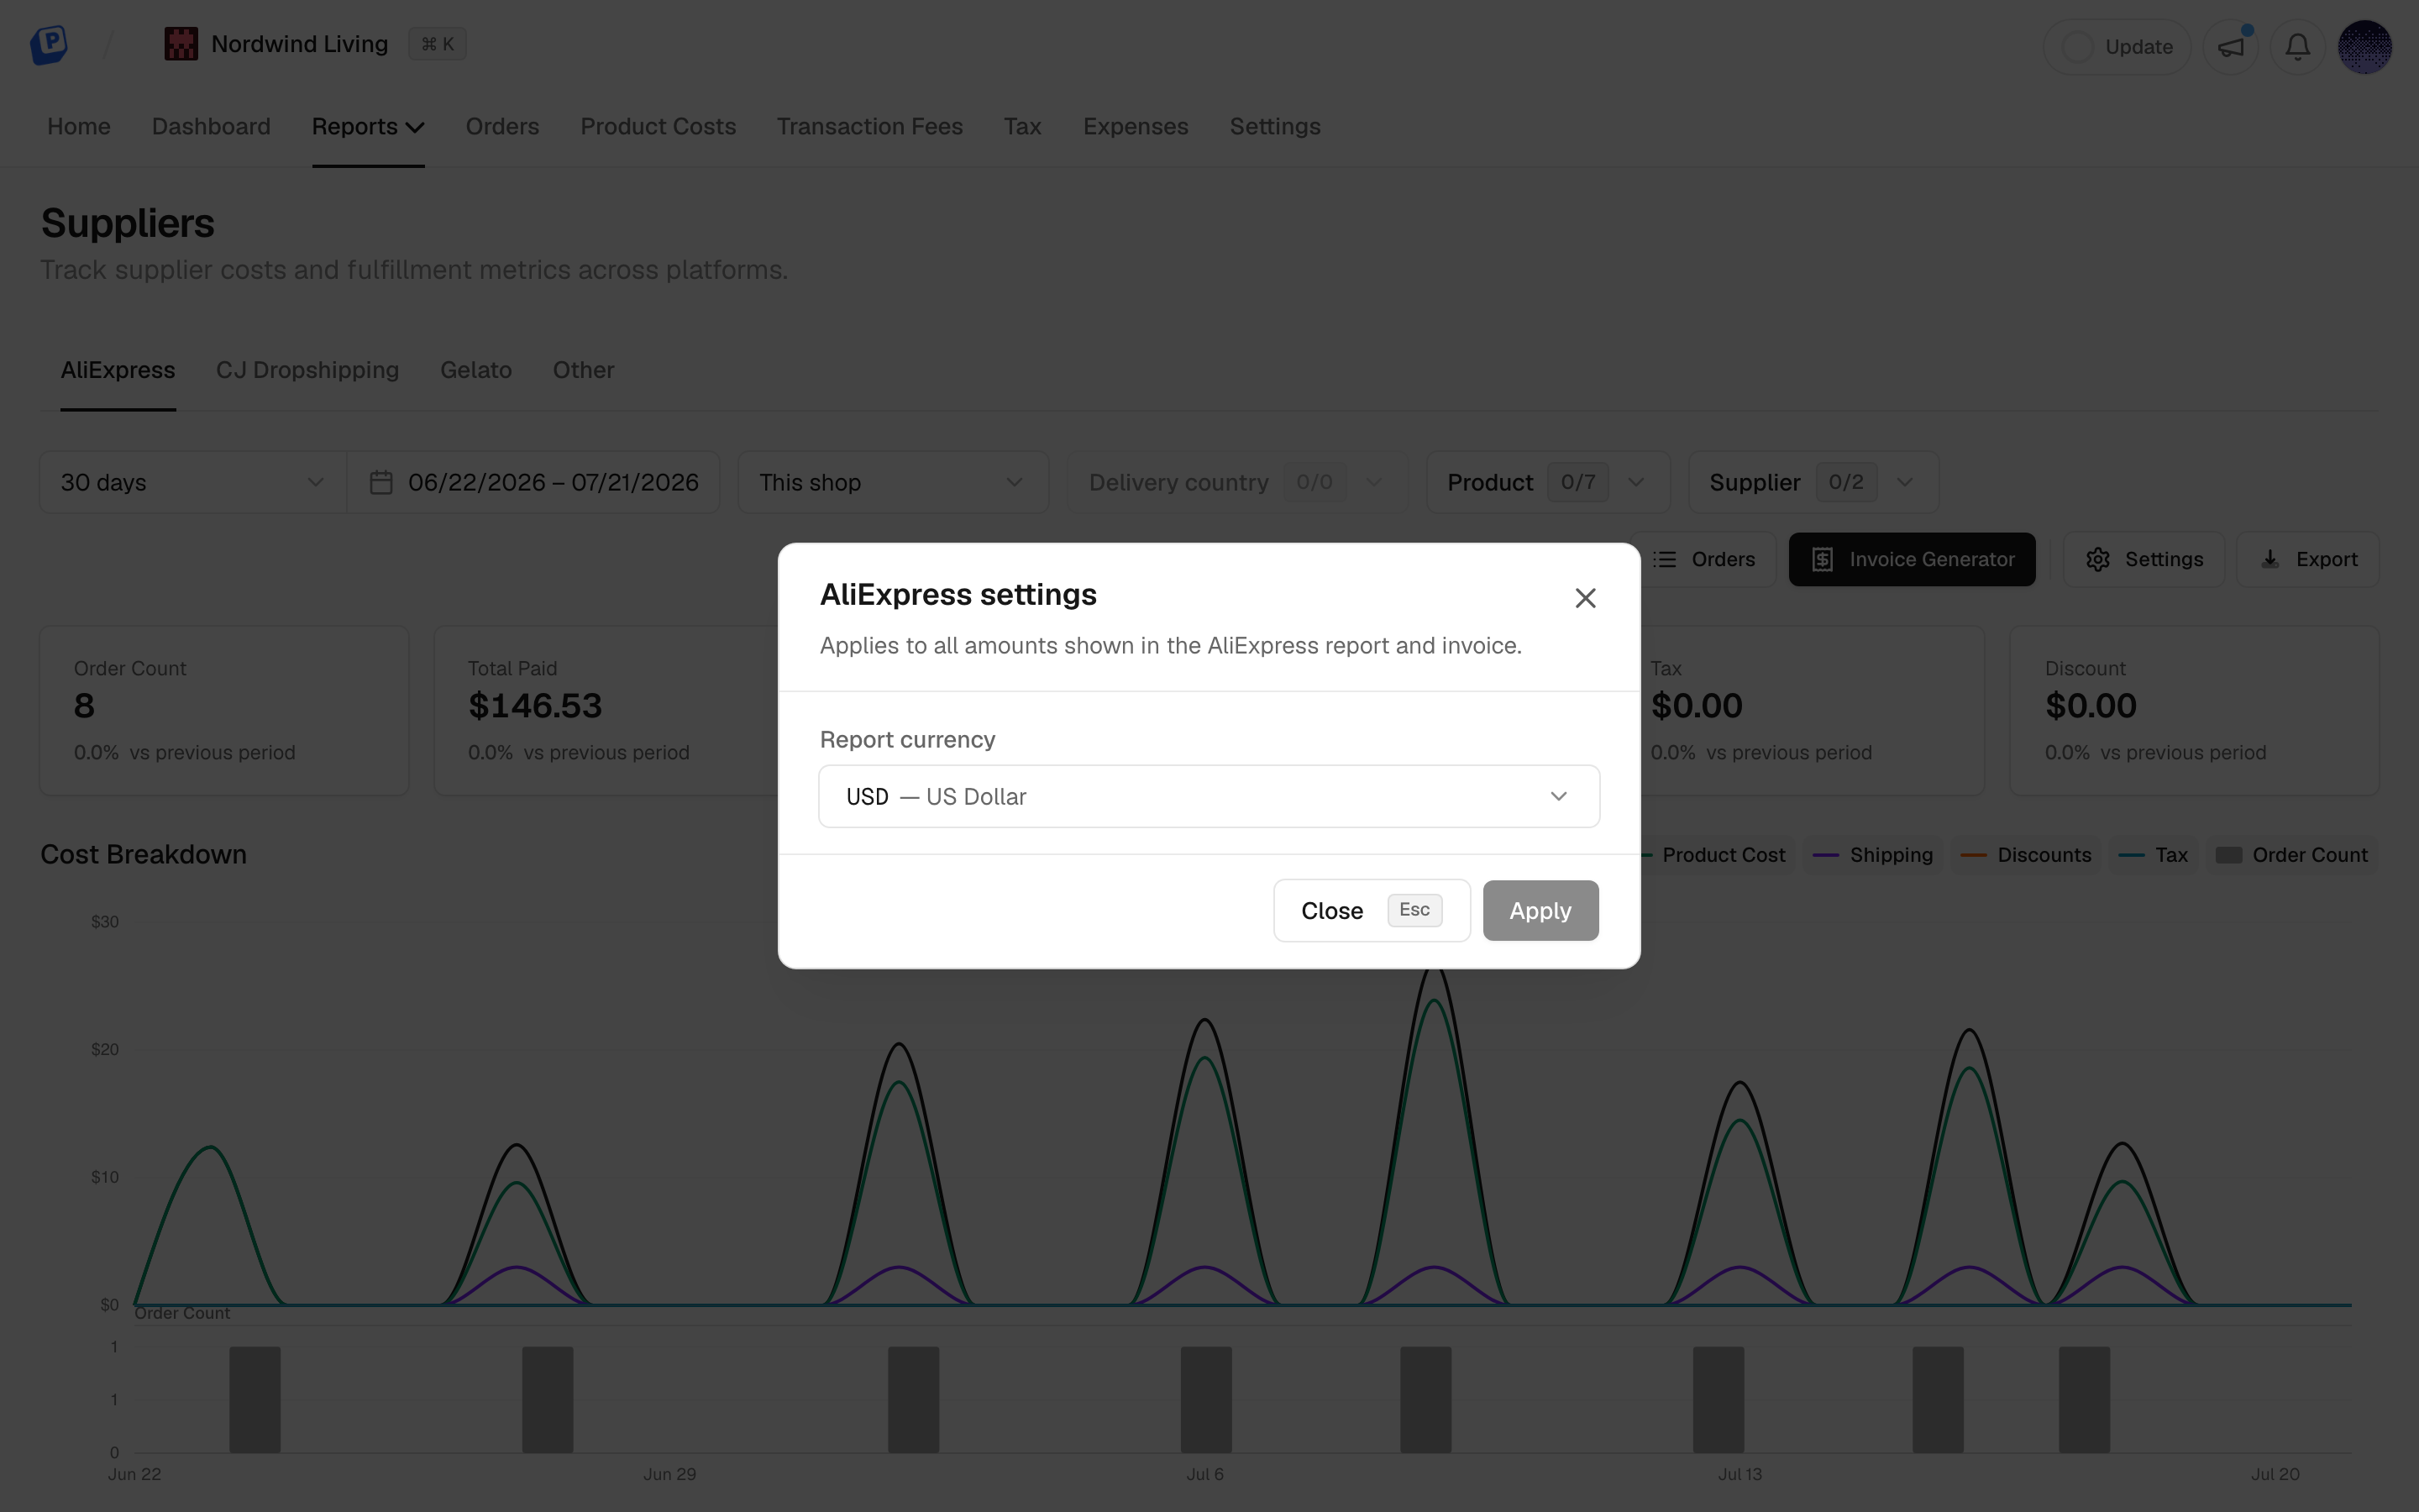Open Product Costs page
The image size is (2419, 1512).
pos(658,126)
